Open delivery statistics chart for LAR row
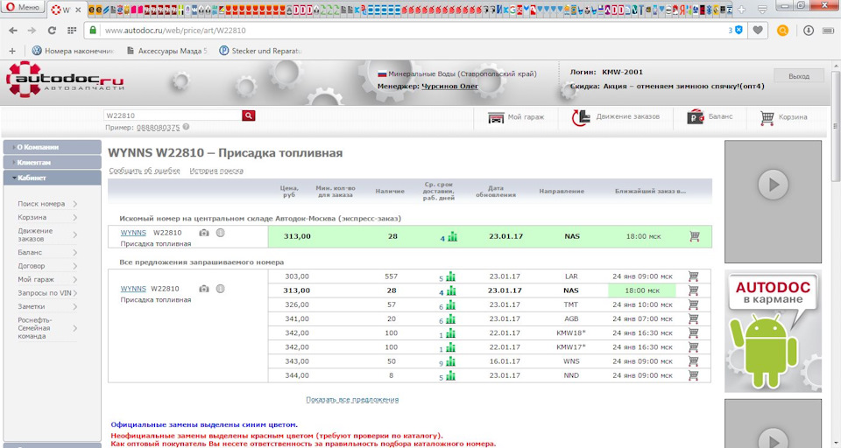841x448 pixels. tap(450, 276)
